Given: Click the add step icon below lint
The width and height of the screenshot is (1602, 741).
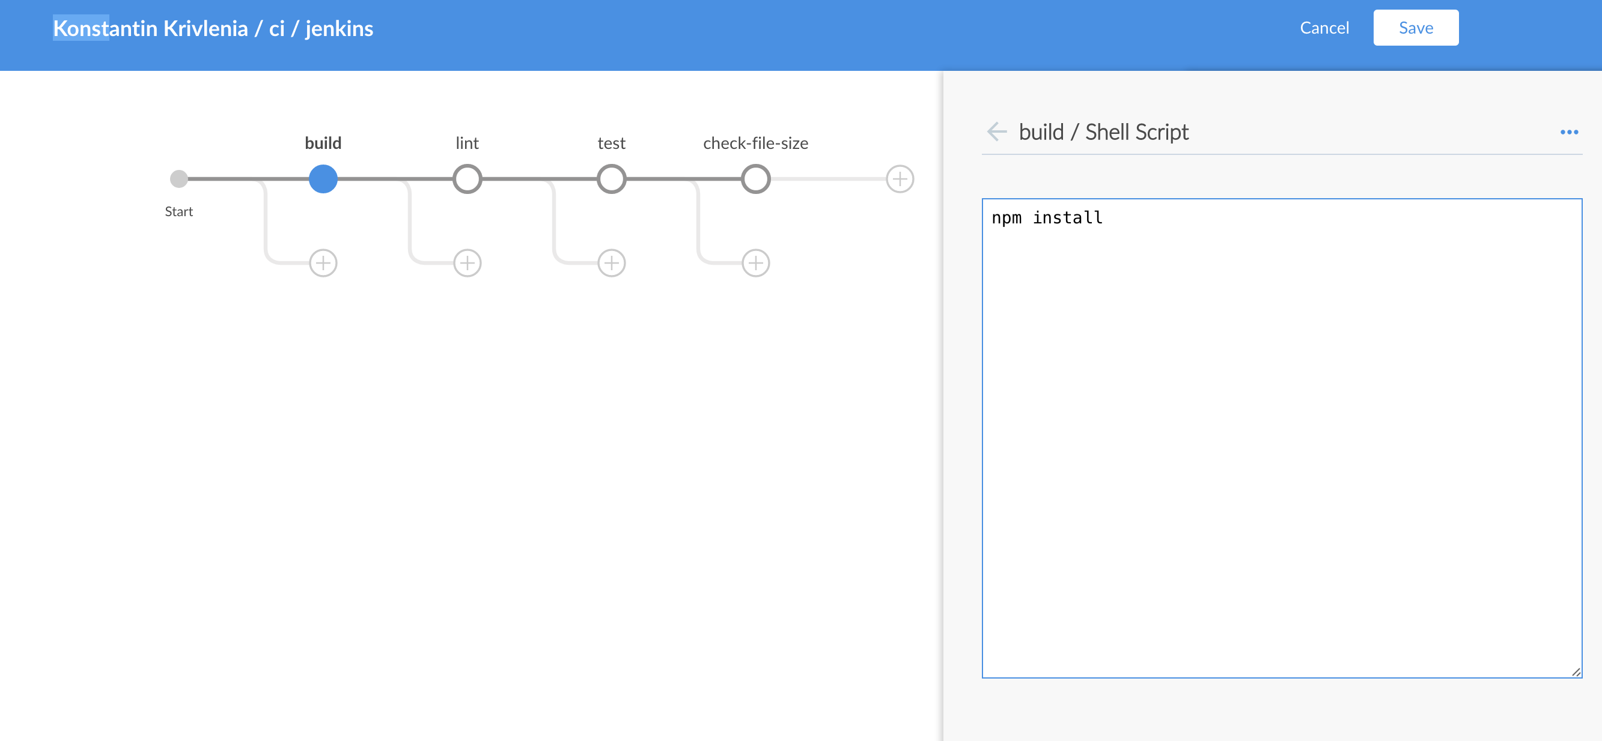Looking at the screenshot, I should coord(467,261).
